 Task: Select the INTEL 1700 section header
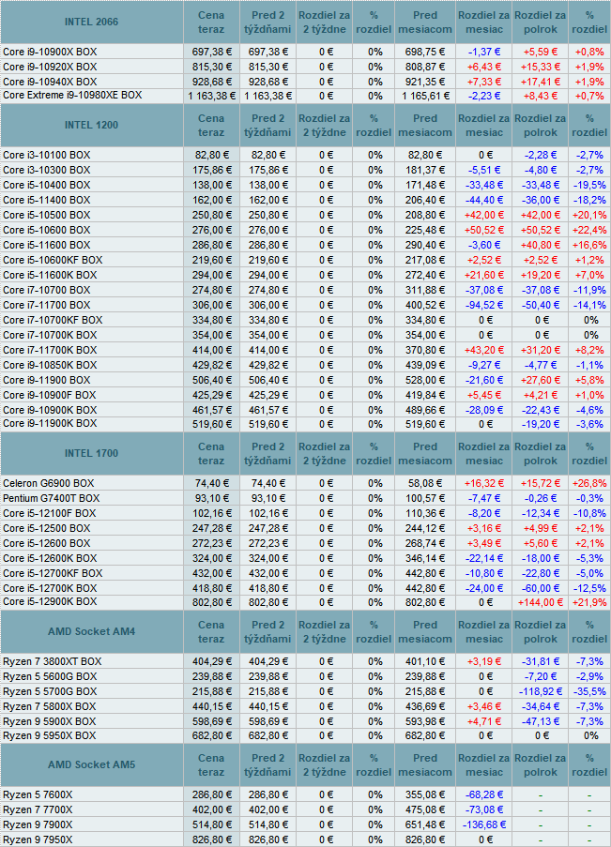[x=91, y=453]
